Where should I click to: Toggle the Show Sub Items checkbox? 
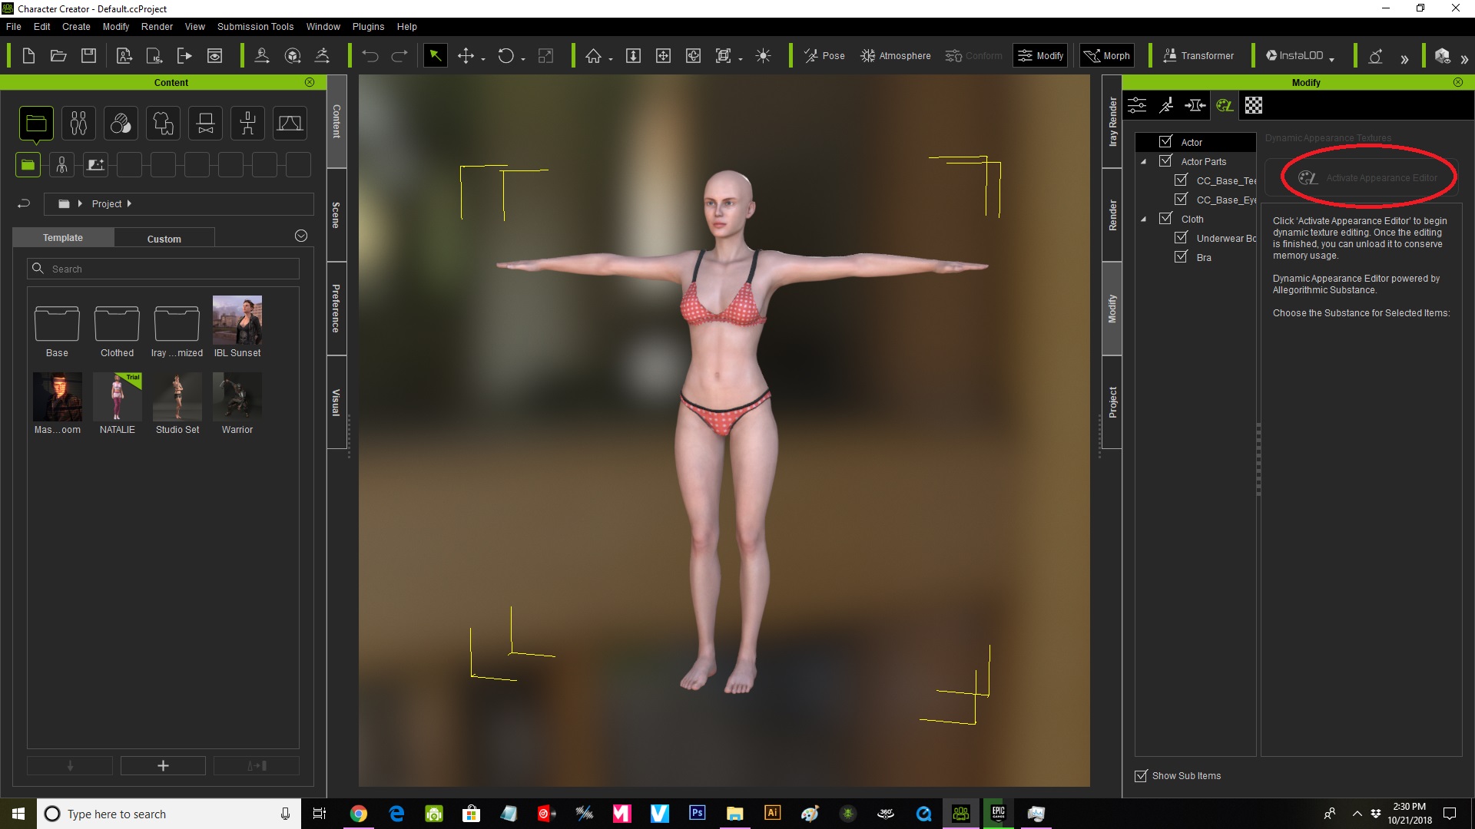click(x=1141, y=776)
